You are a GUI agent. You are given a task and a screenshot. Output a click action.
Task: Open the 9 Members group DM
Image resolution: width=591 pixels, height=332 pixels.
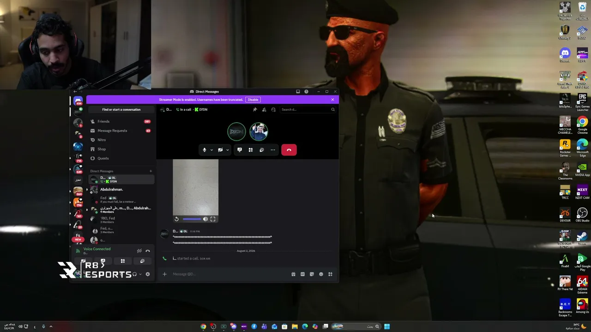point(121,210)
